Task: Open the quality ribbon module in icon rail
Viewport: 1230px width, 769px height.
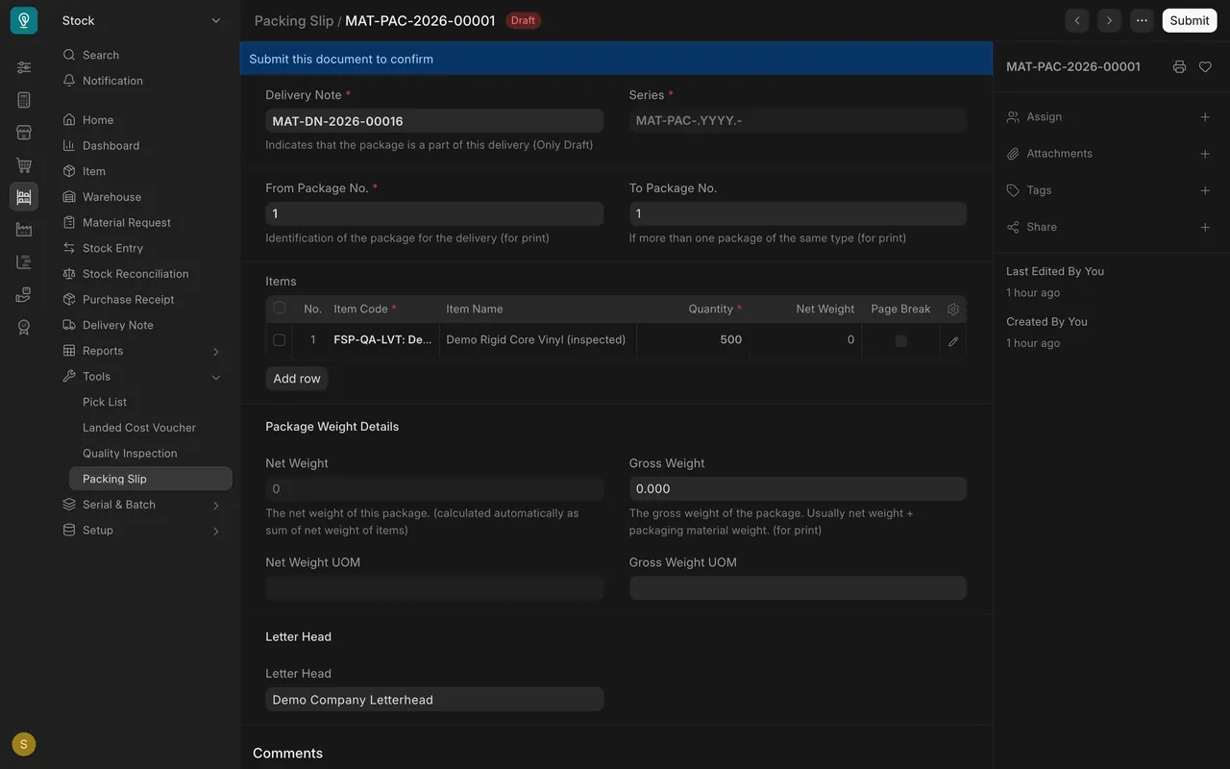Action: pyautogui.click(x=24, y=327)
